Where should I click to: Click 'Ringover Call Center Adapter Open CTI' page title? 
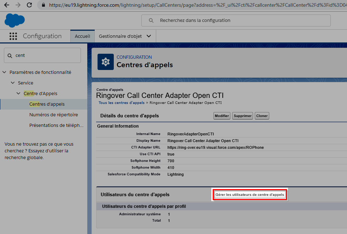click(160, 95)
